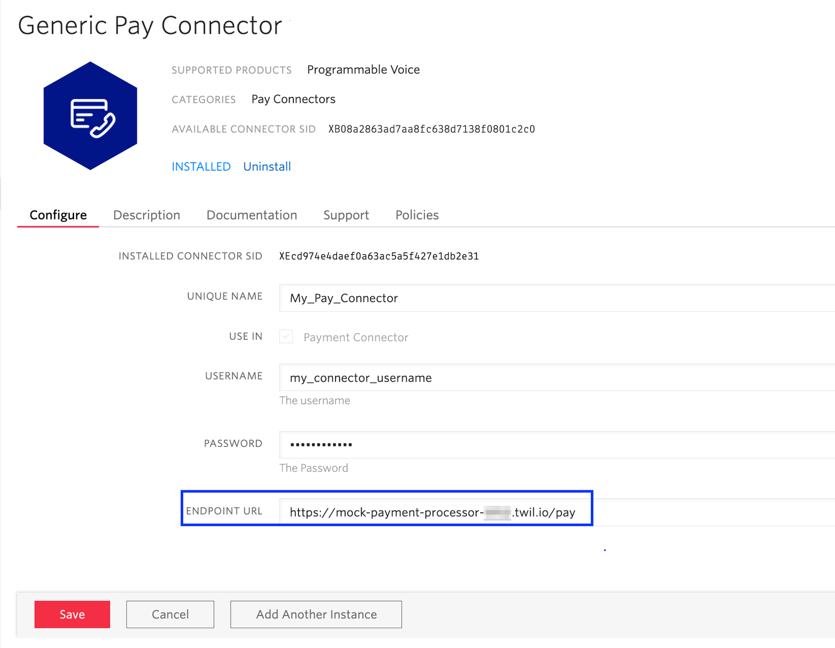This screenshot has height=648, width=835.
Task: Click the Uninstall link
Action: point(267,166)
